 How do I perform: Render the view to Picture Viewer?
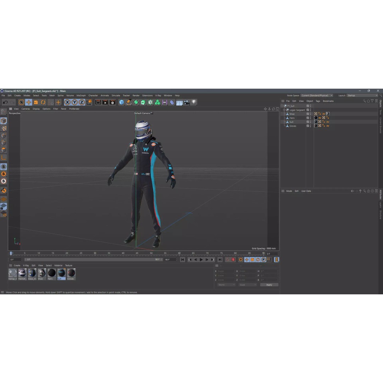(x=105, y=102)
